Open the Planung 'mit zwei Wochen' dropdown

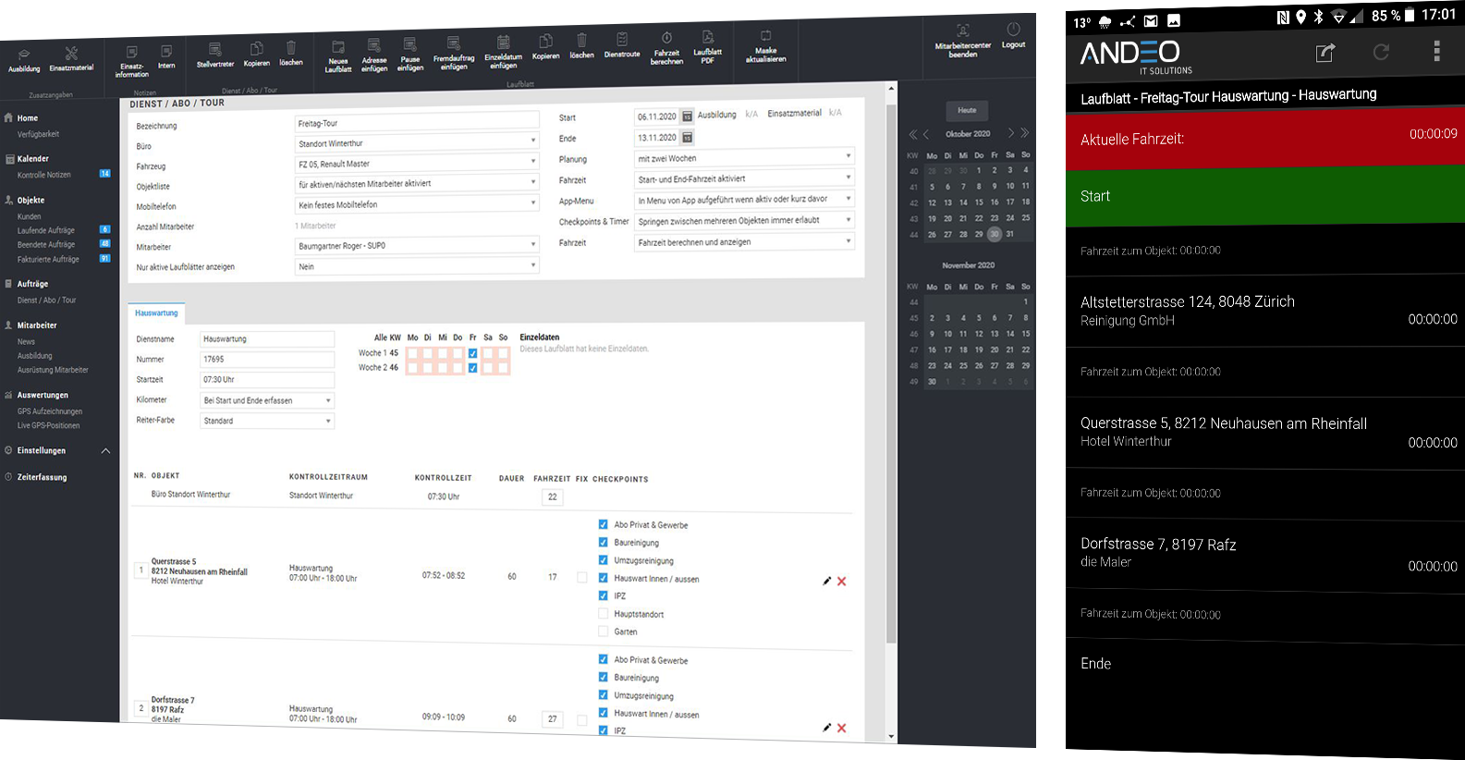(x=744, y=157)
